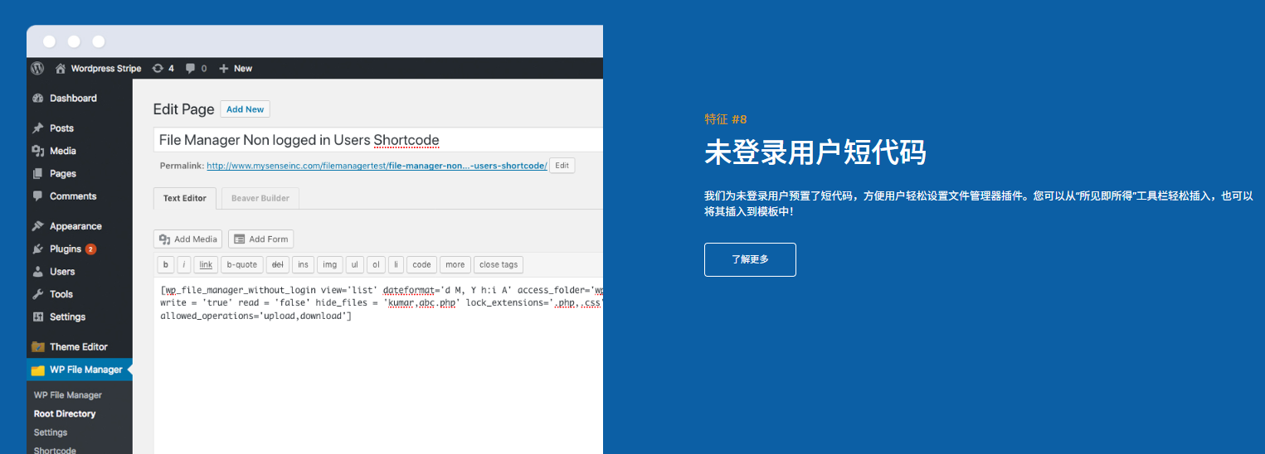Viewport: 1265px width, 454px height.
Task: Click the b-quote quicktag button
Action: tap(242, 265)
